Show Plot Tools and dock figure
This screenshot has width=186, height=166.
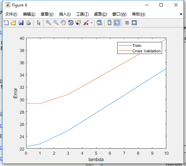tap(134, 23)
